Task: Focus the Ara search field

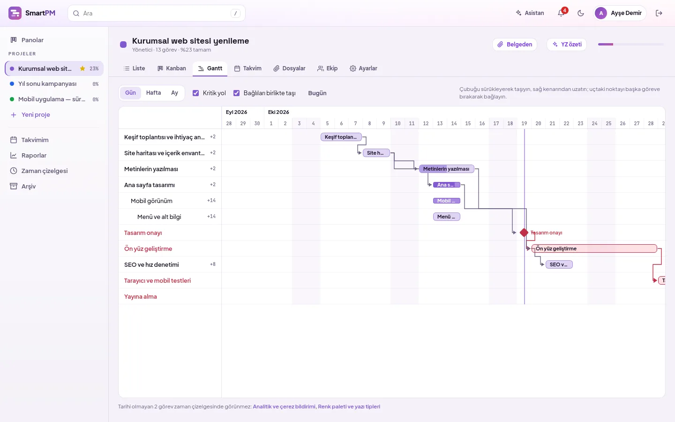Action: point(157,14)
